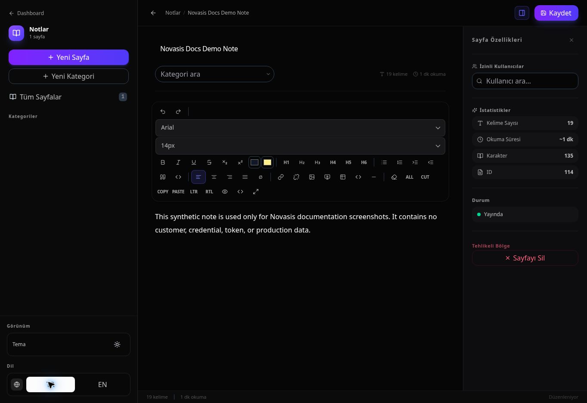The height and width of the screenshot is (403, 587).
Task: Open the yellow highlight color swatch
Action: click(x=267, y=162)
